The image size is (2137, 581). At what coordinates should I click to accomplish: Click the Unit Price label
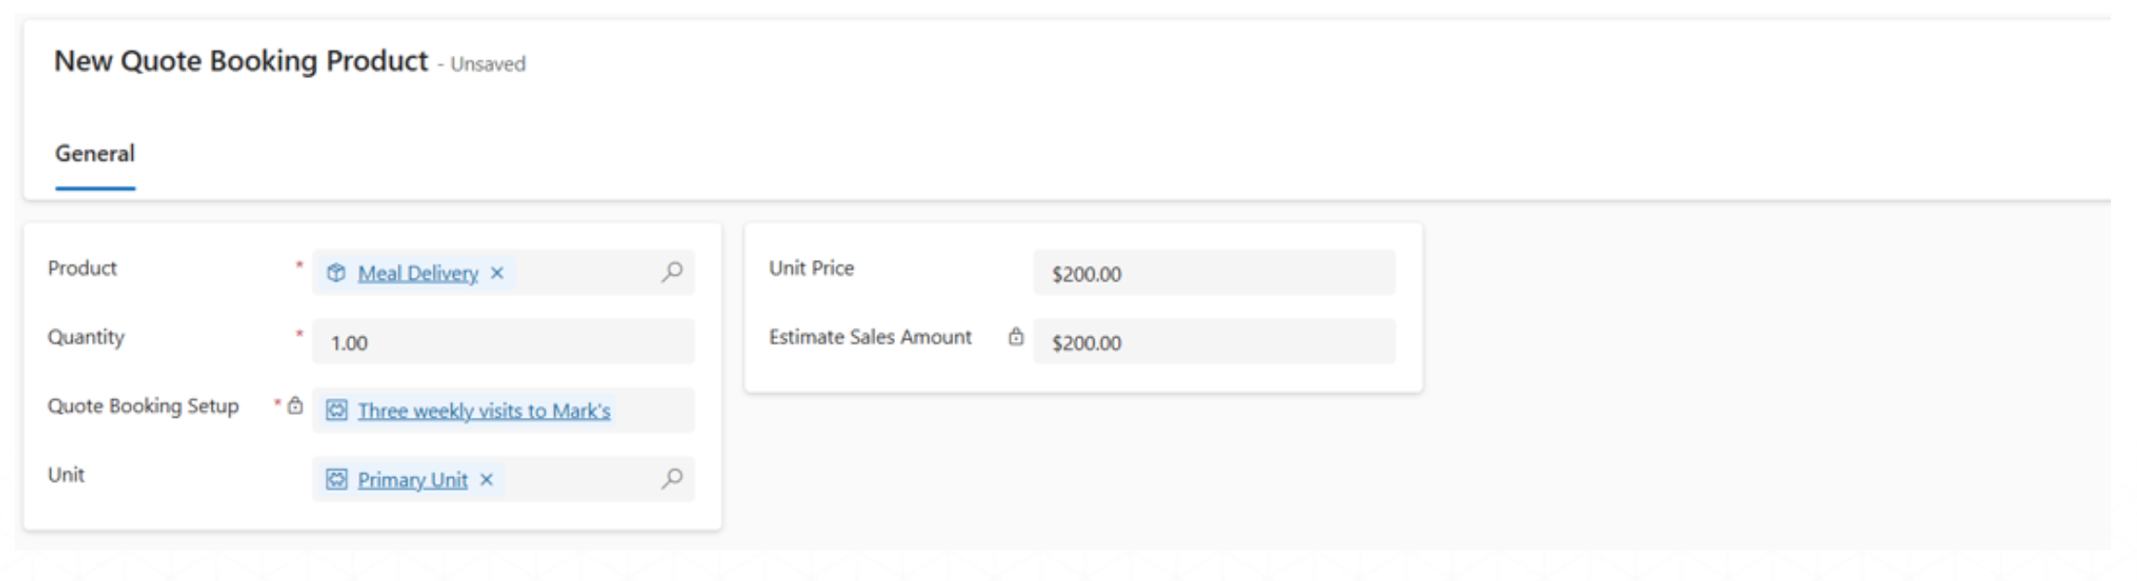811,268
